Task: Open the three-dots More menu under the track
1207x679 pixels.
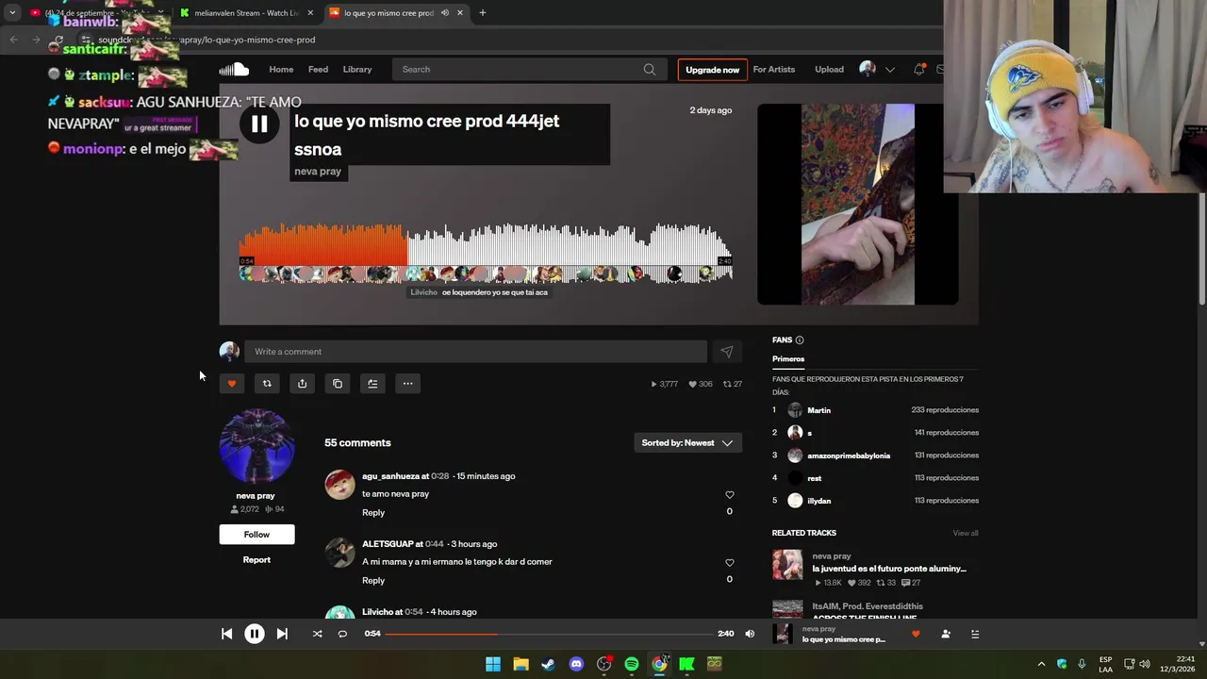Action: (x=407, y=384)
